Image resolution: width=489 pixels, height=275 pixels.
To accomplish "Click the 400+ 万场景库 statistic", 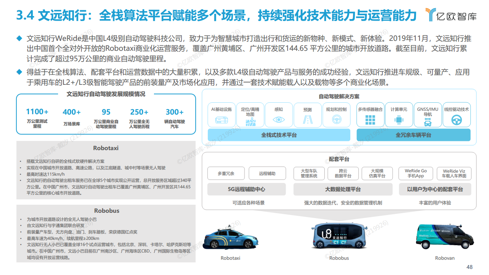I will tap(71, 117).
